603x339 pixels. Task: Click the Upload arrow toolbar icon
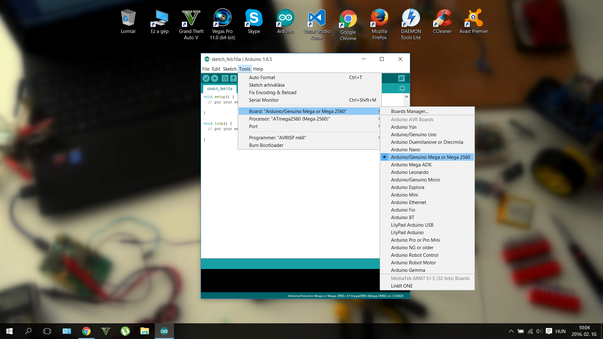pos(215,78)
